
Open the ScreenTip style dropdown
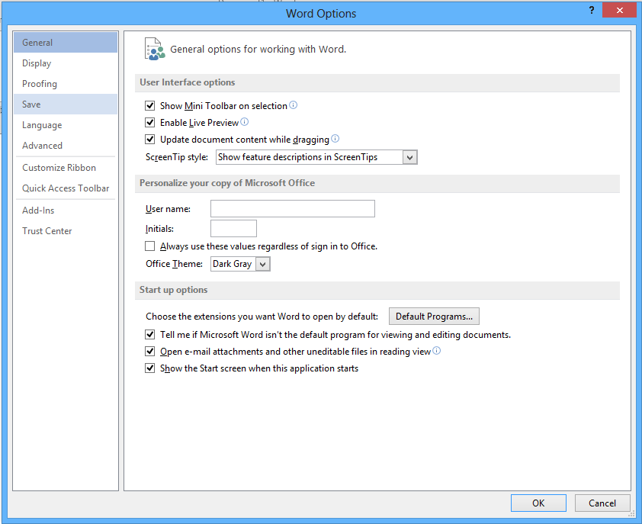pos(409,157)
